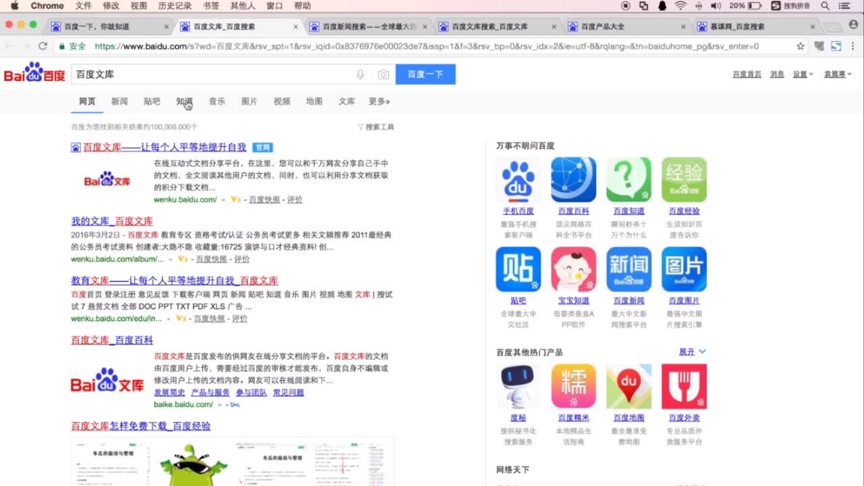The width and height of the screenshot is (864, 486).
Task: Click the 百度知道 question mark icon
Action: [628, 179]
